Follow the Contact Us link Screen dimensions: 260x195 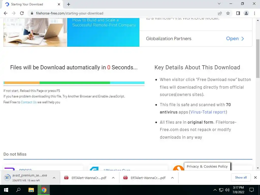29,102
